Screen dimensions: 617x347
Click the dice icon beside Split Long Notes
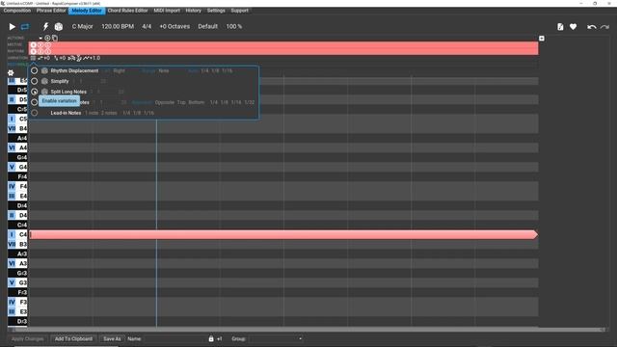(x=44, y=92)
